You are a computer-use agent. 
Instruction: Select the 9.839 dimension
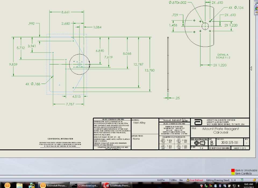coord(13,64)
